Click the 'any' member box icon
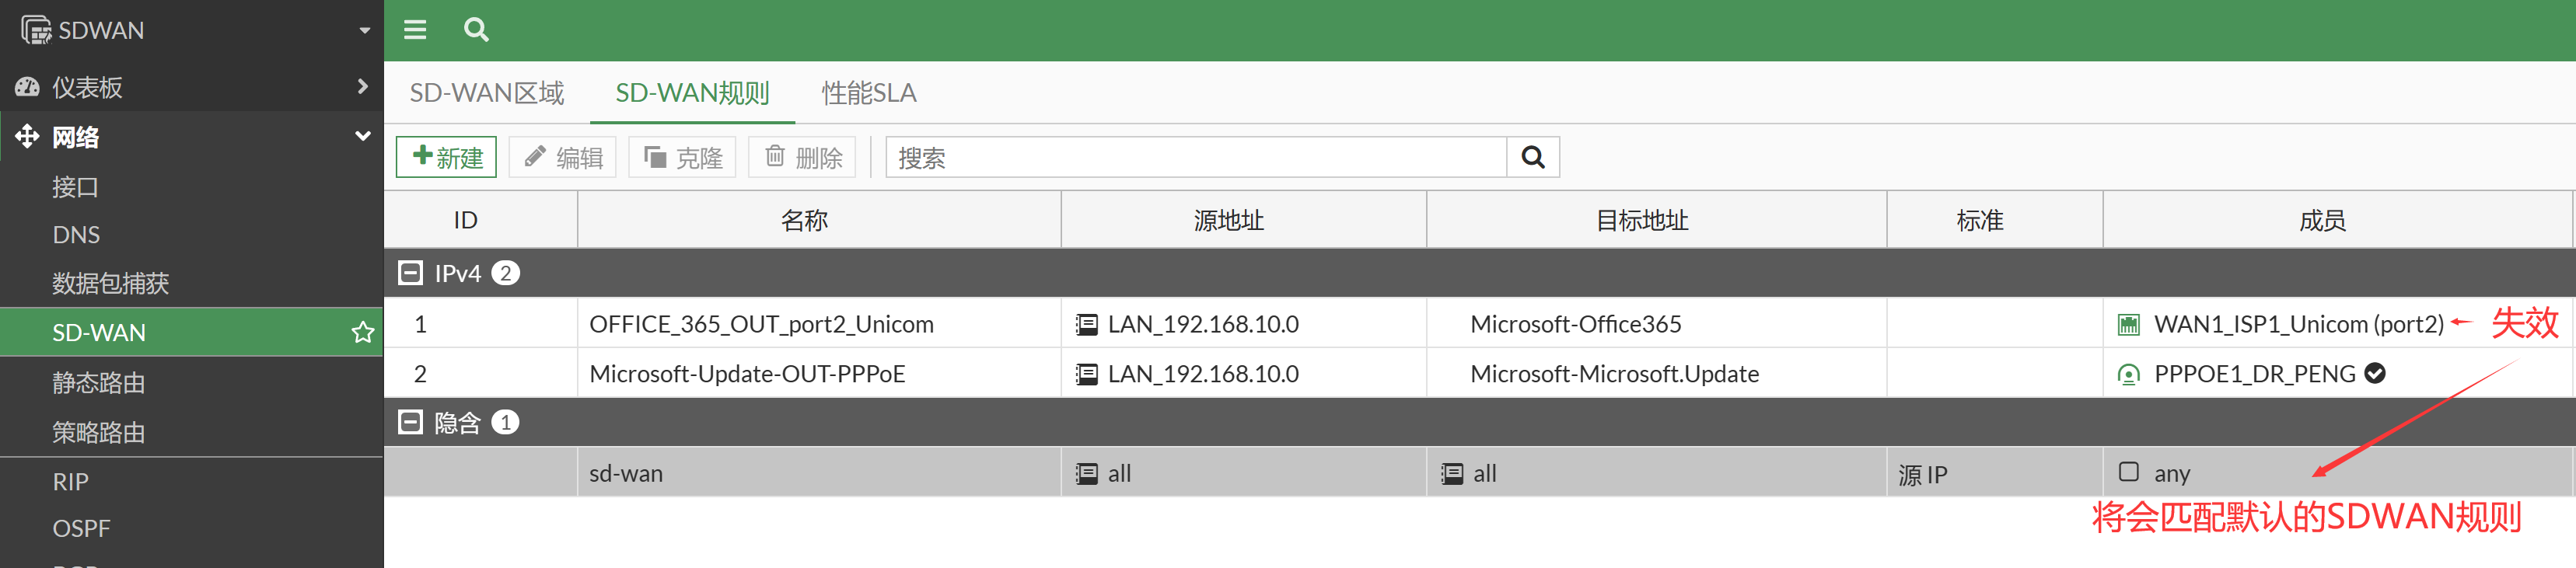This screenshot has height=568, width=2576. point(2129,471)
